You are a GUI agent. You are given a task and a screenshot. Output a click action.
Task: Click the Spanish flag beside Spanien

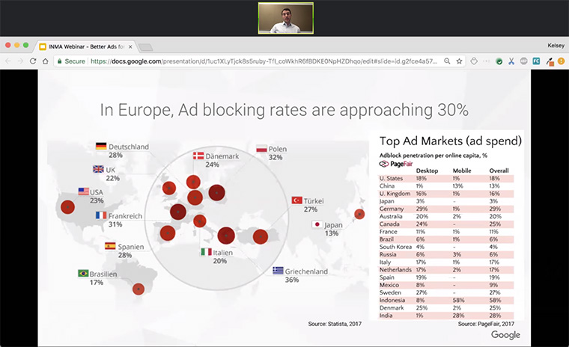(110, 246)
